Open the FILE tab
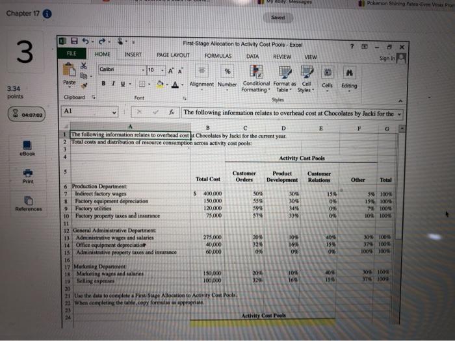The image size is (455, 341). [71, 53]
